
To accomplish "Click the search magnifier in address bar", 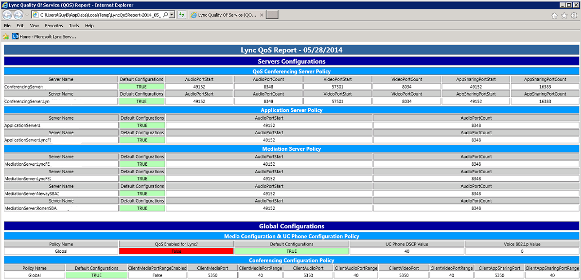I will coord(165,15).
